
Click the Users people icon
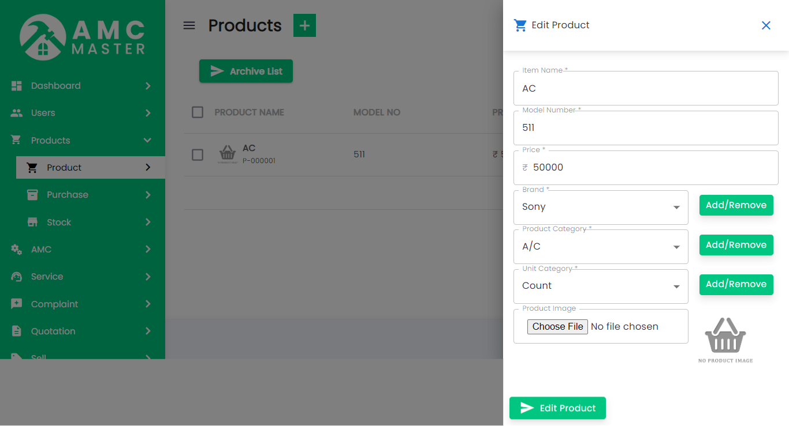[18, 113]
